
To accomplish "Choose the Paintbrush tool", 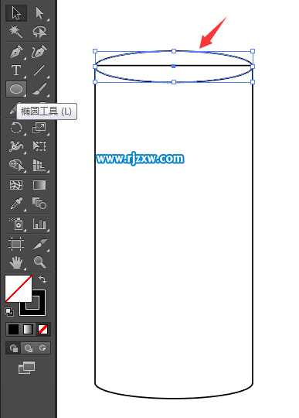I will (39, 89).
